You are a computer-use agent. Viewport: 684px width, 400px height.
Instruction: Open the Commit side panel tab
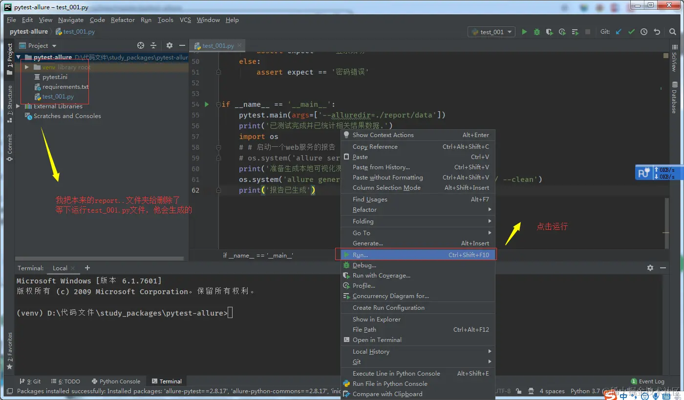point(9,148)
